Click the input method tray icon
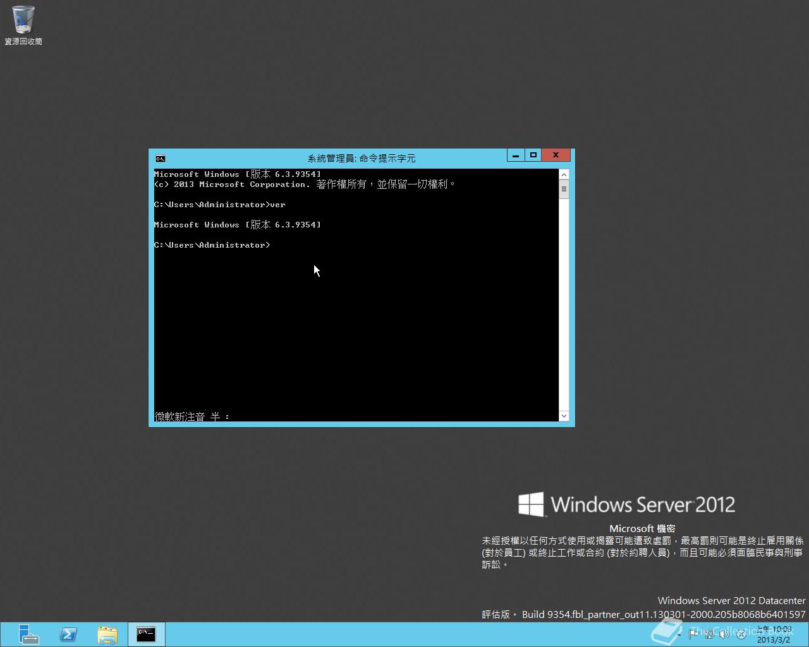Image resolution: width=809 pixels, height=647 pixels. [741, 634]
